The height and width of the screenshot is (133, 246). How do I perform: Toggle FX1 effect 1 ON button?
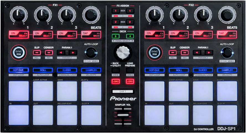pyautogui.click(x=19, y=35)
